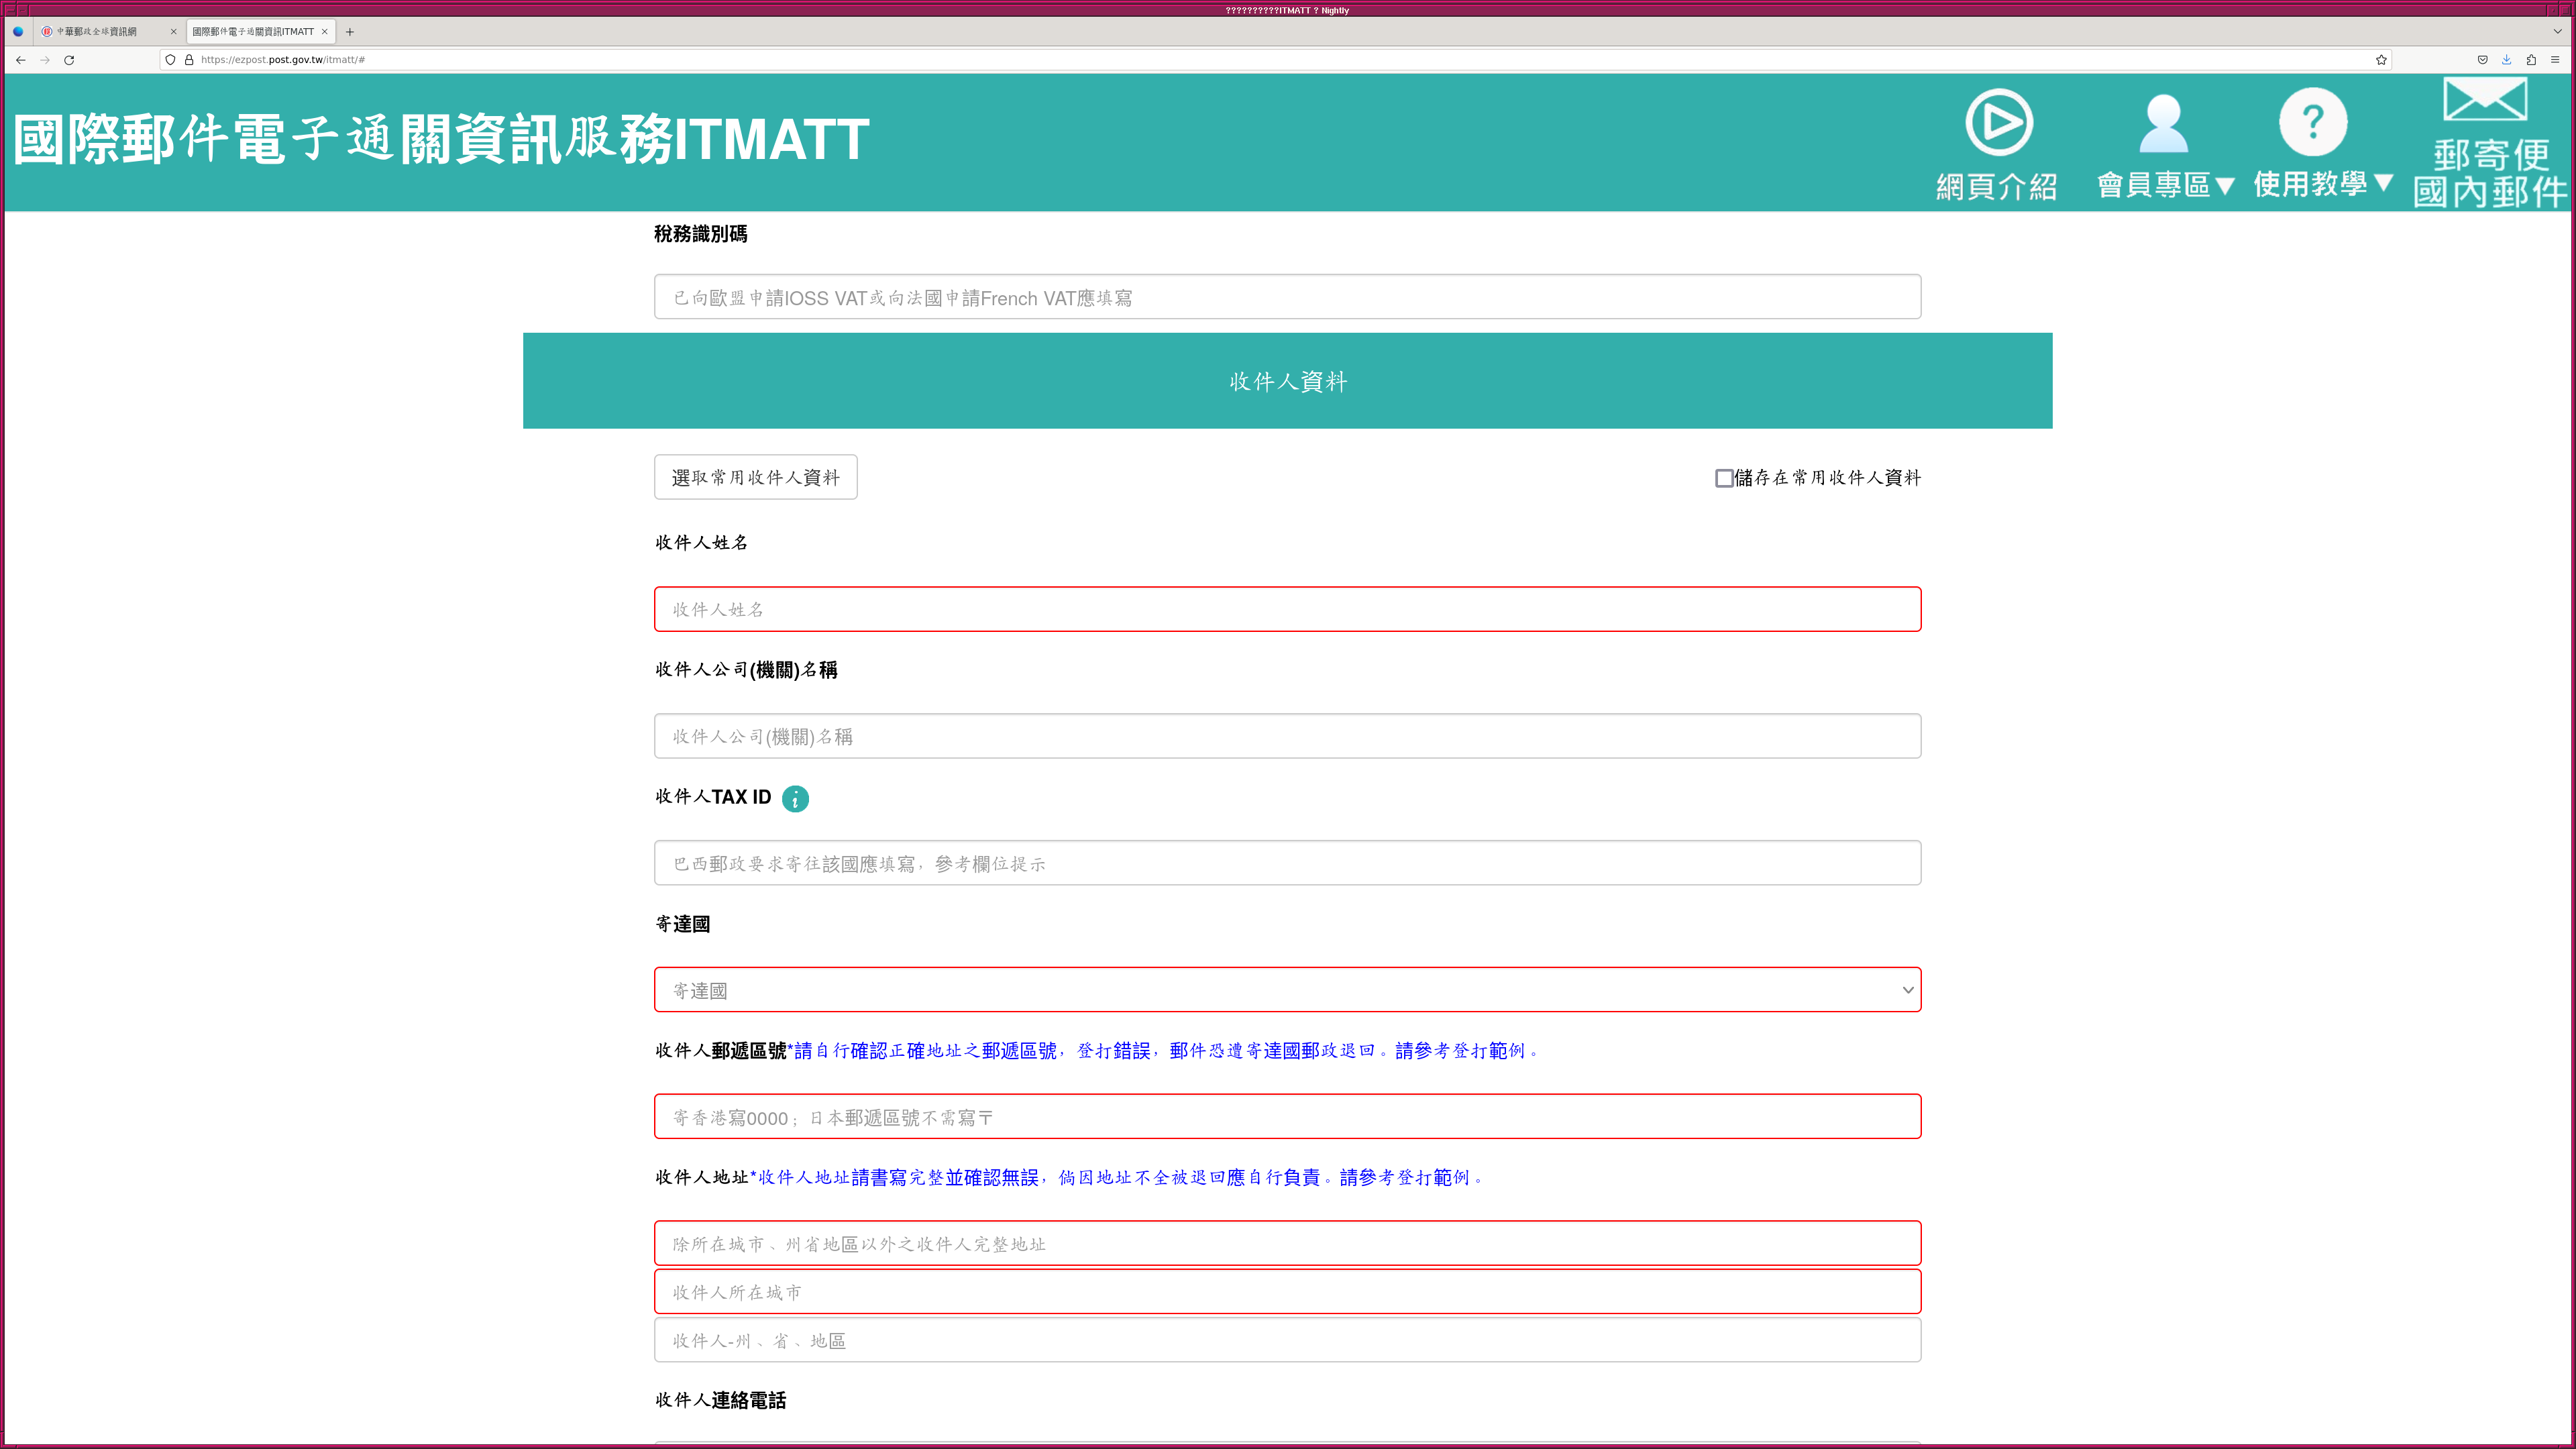This screenshot has width=2576, height=1449.
Task: Open the browser downloads icon
Action: point(2506,60)
